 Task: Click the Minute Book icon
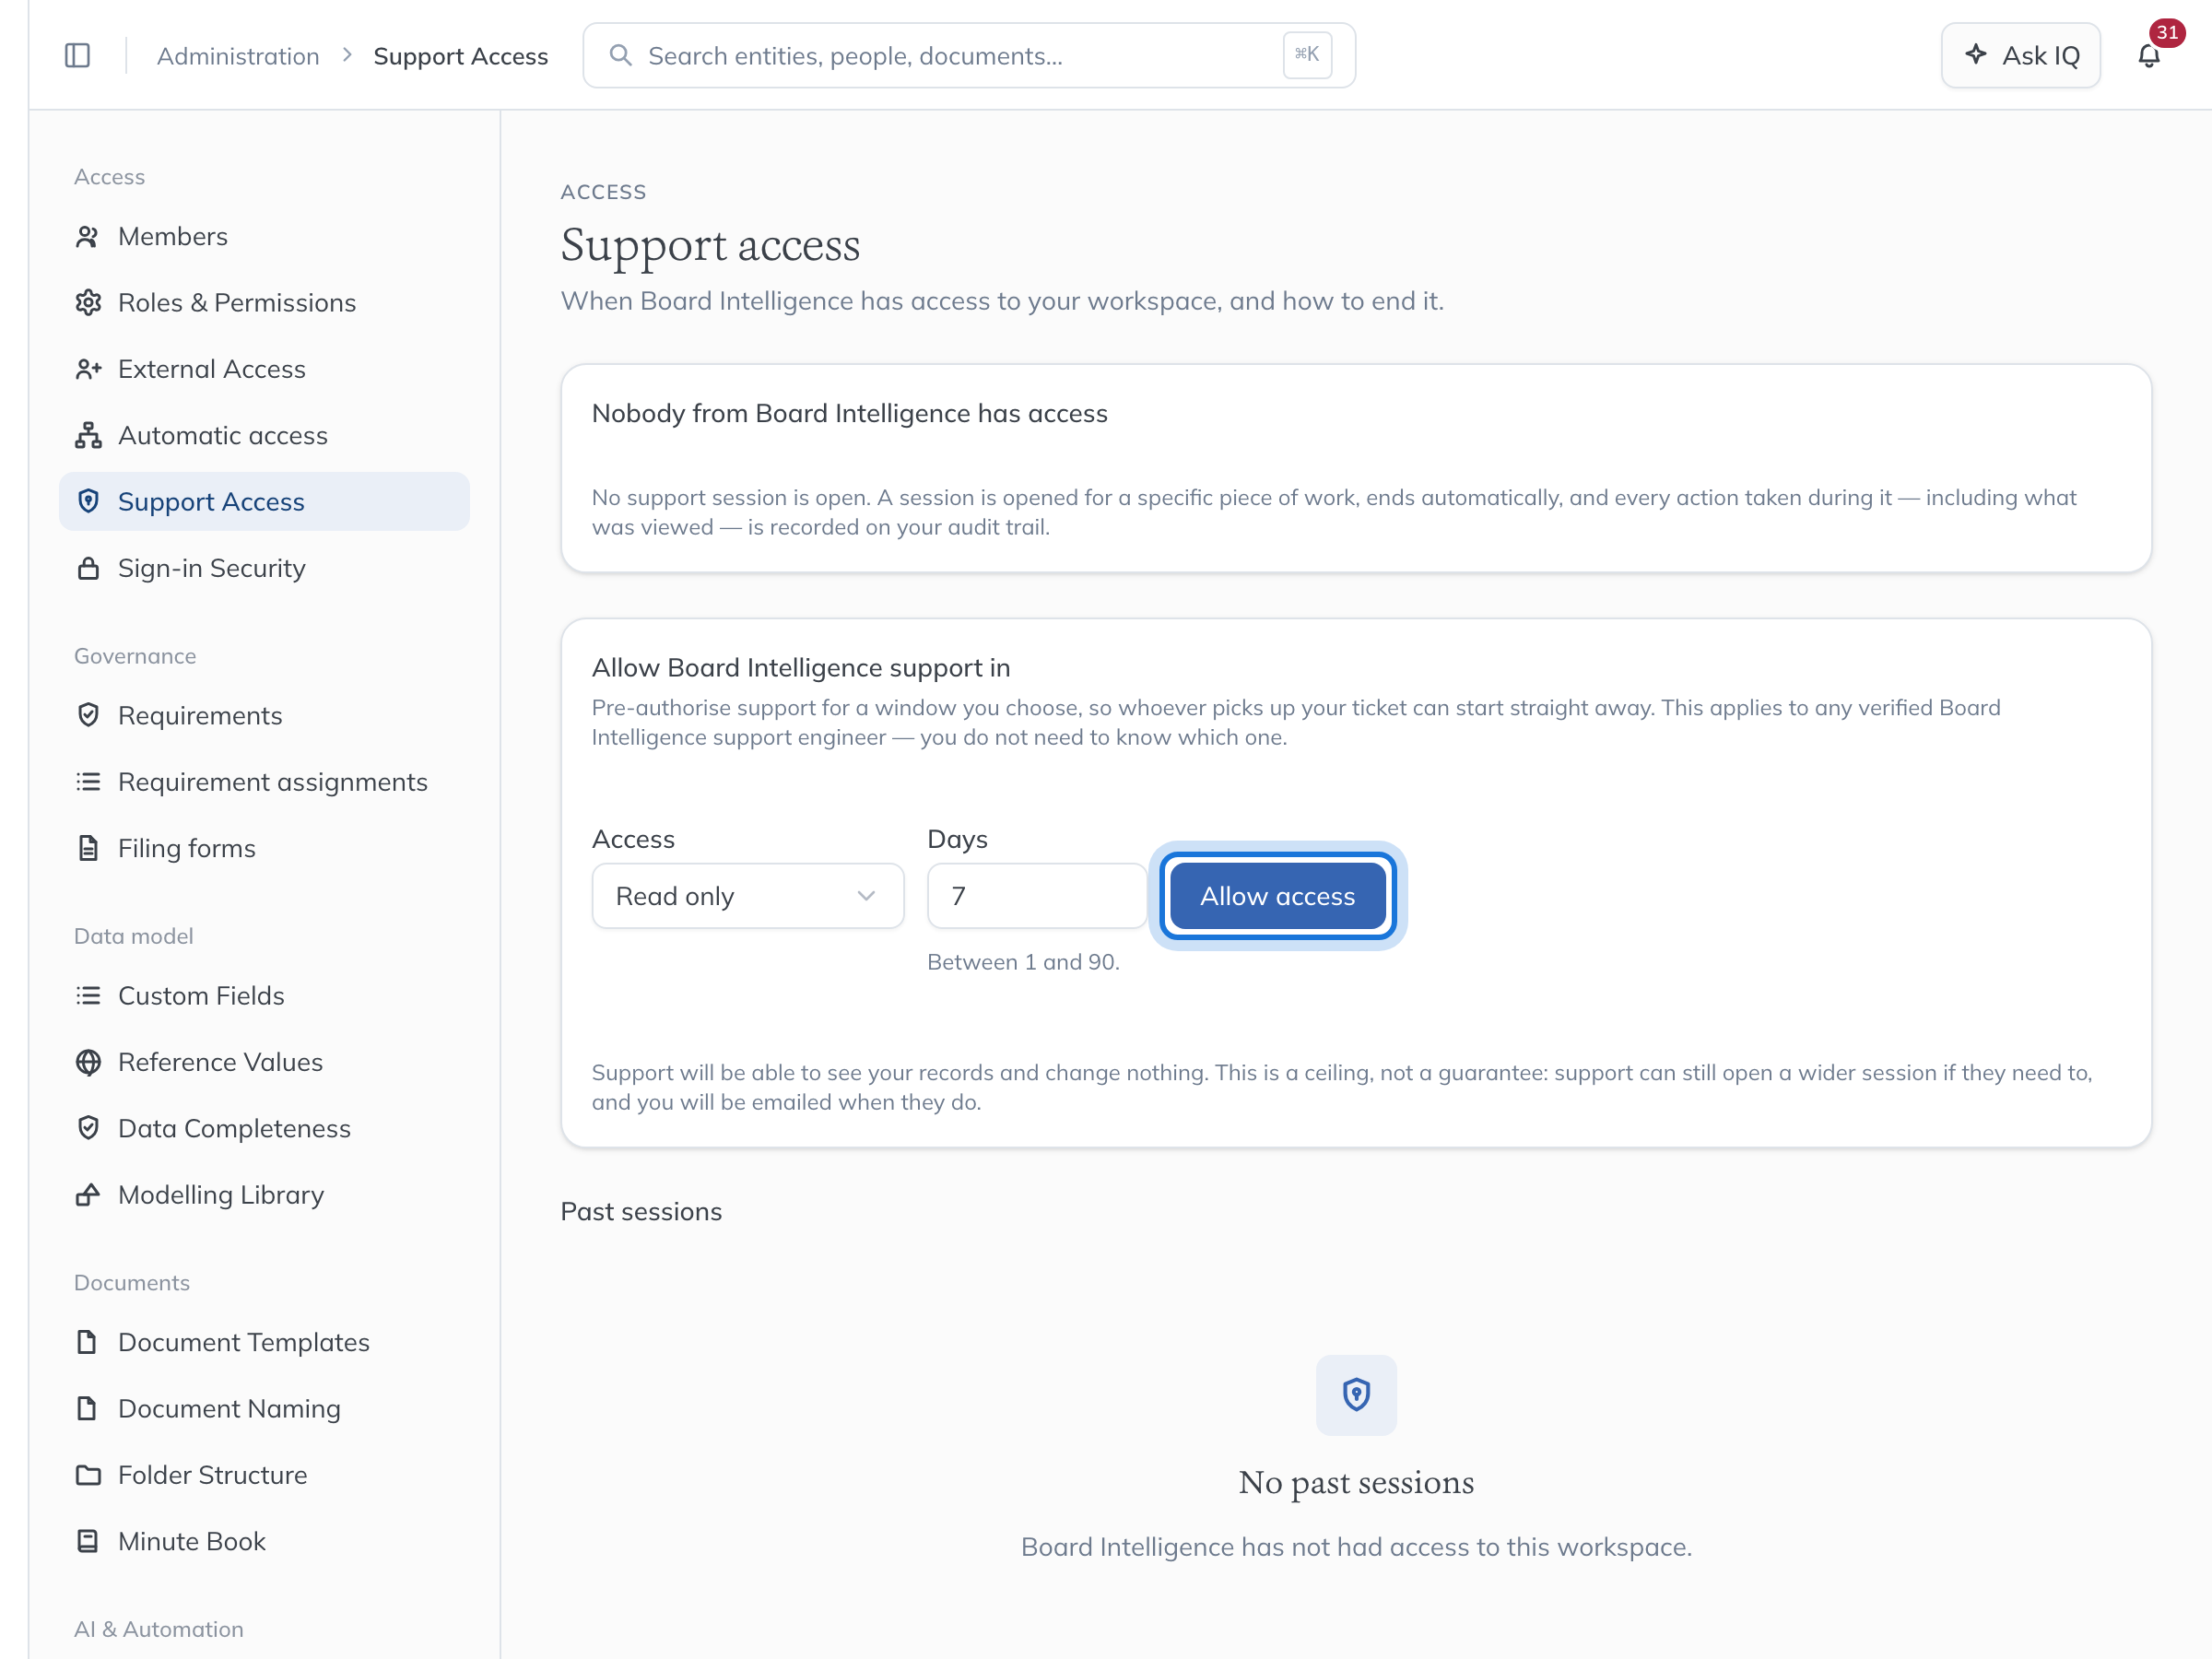click(88, 1541)
